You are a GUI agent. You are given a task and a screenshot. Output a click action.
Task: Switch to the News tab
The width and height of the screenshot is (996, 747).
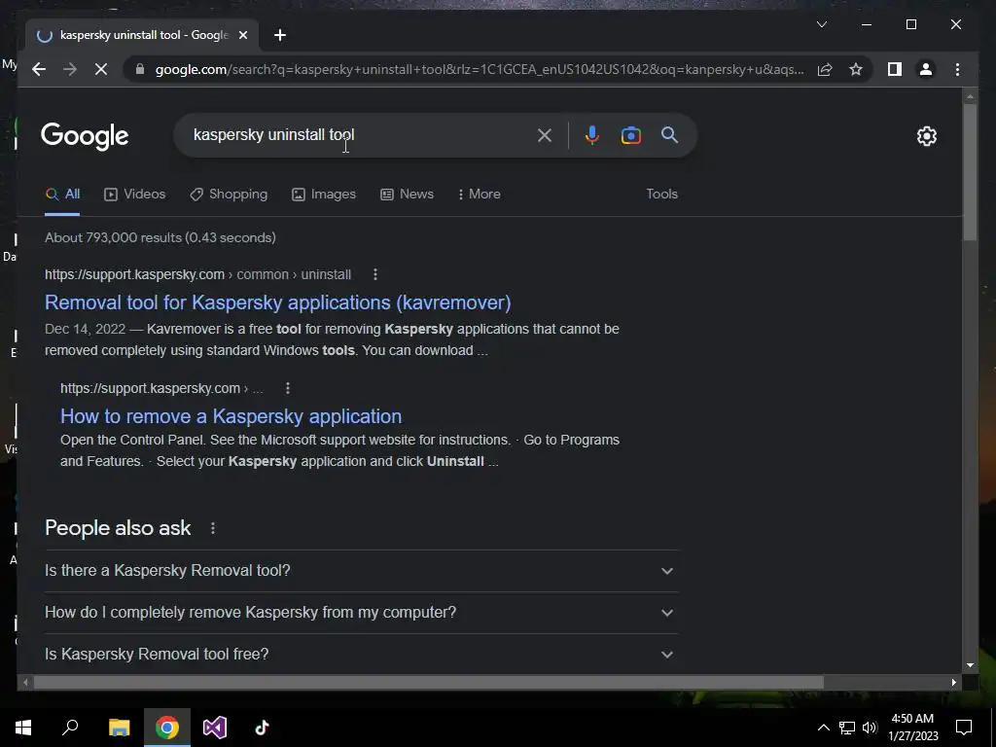tap(408, 195)
